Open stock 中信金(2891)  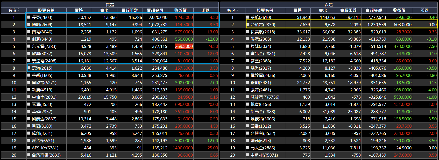(x=44, y=97)
